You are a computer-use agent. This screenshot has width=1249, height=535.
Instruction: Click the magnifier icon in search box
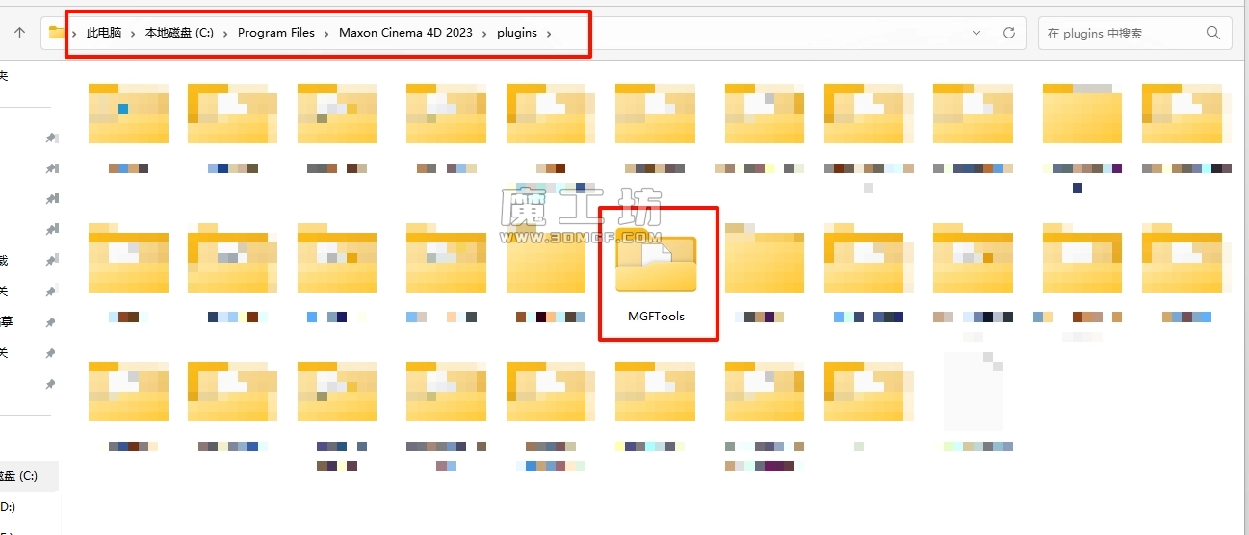tap(1213, 33)
